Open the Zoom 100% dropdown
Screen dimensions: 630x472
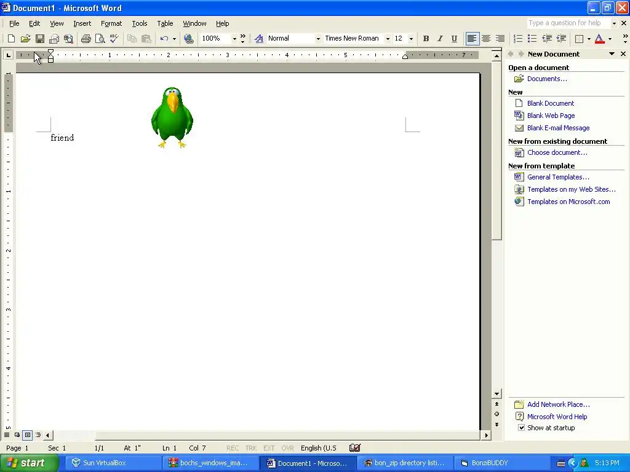(234, 39)
